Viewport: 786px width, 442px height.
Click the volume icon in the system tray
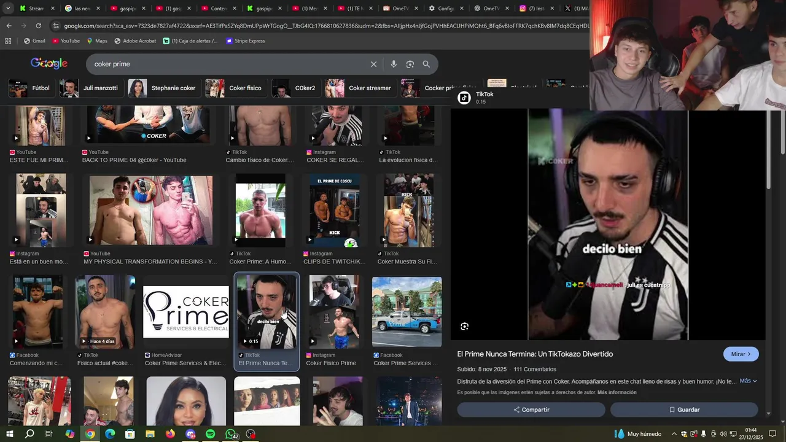click(x=723, y=434)
